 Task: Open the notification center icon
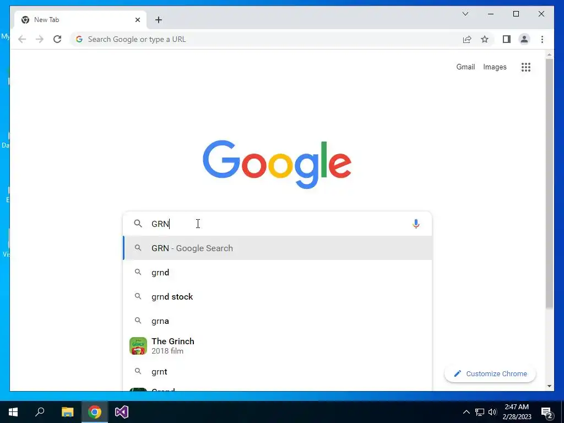pos(547,412)
